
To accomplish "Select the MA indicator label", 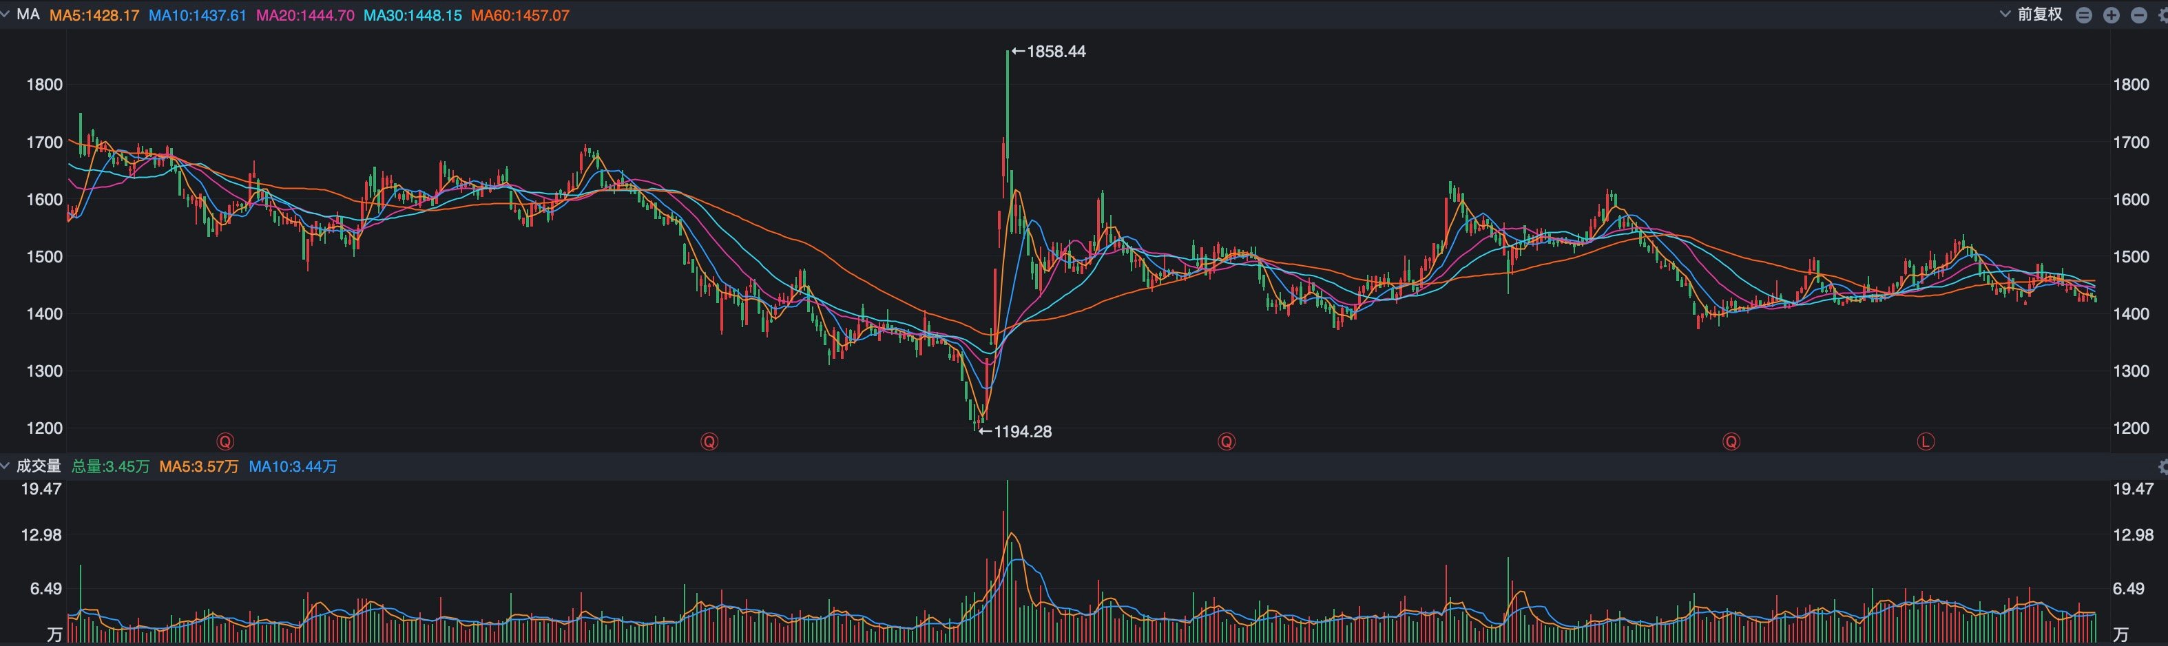I will 29,14.
